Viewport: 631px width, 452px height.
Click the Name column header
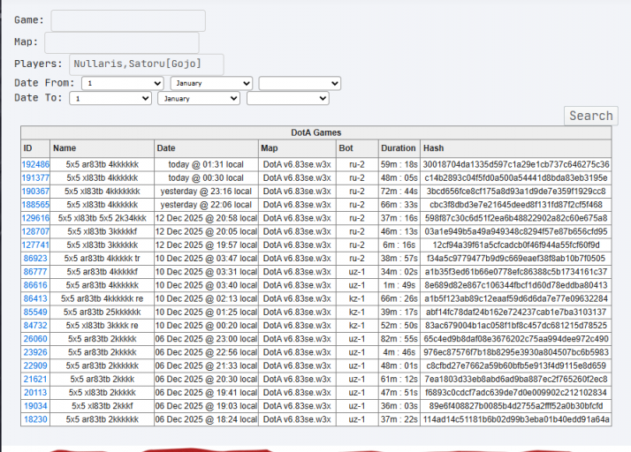click(103, 148)
